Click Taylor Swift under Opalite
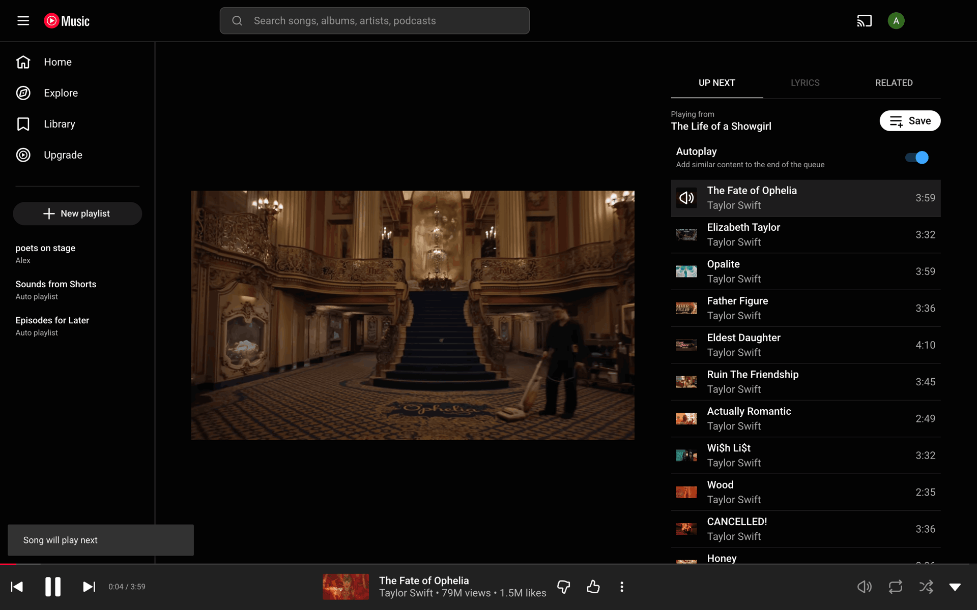Viewport: 977px width, 610px height. (734, 279)
